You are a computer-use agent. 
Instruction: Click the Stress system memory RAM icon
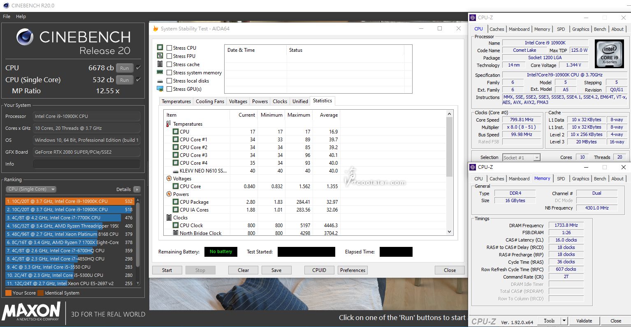[x=160, y=72]
